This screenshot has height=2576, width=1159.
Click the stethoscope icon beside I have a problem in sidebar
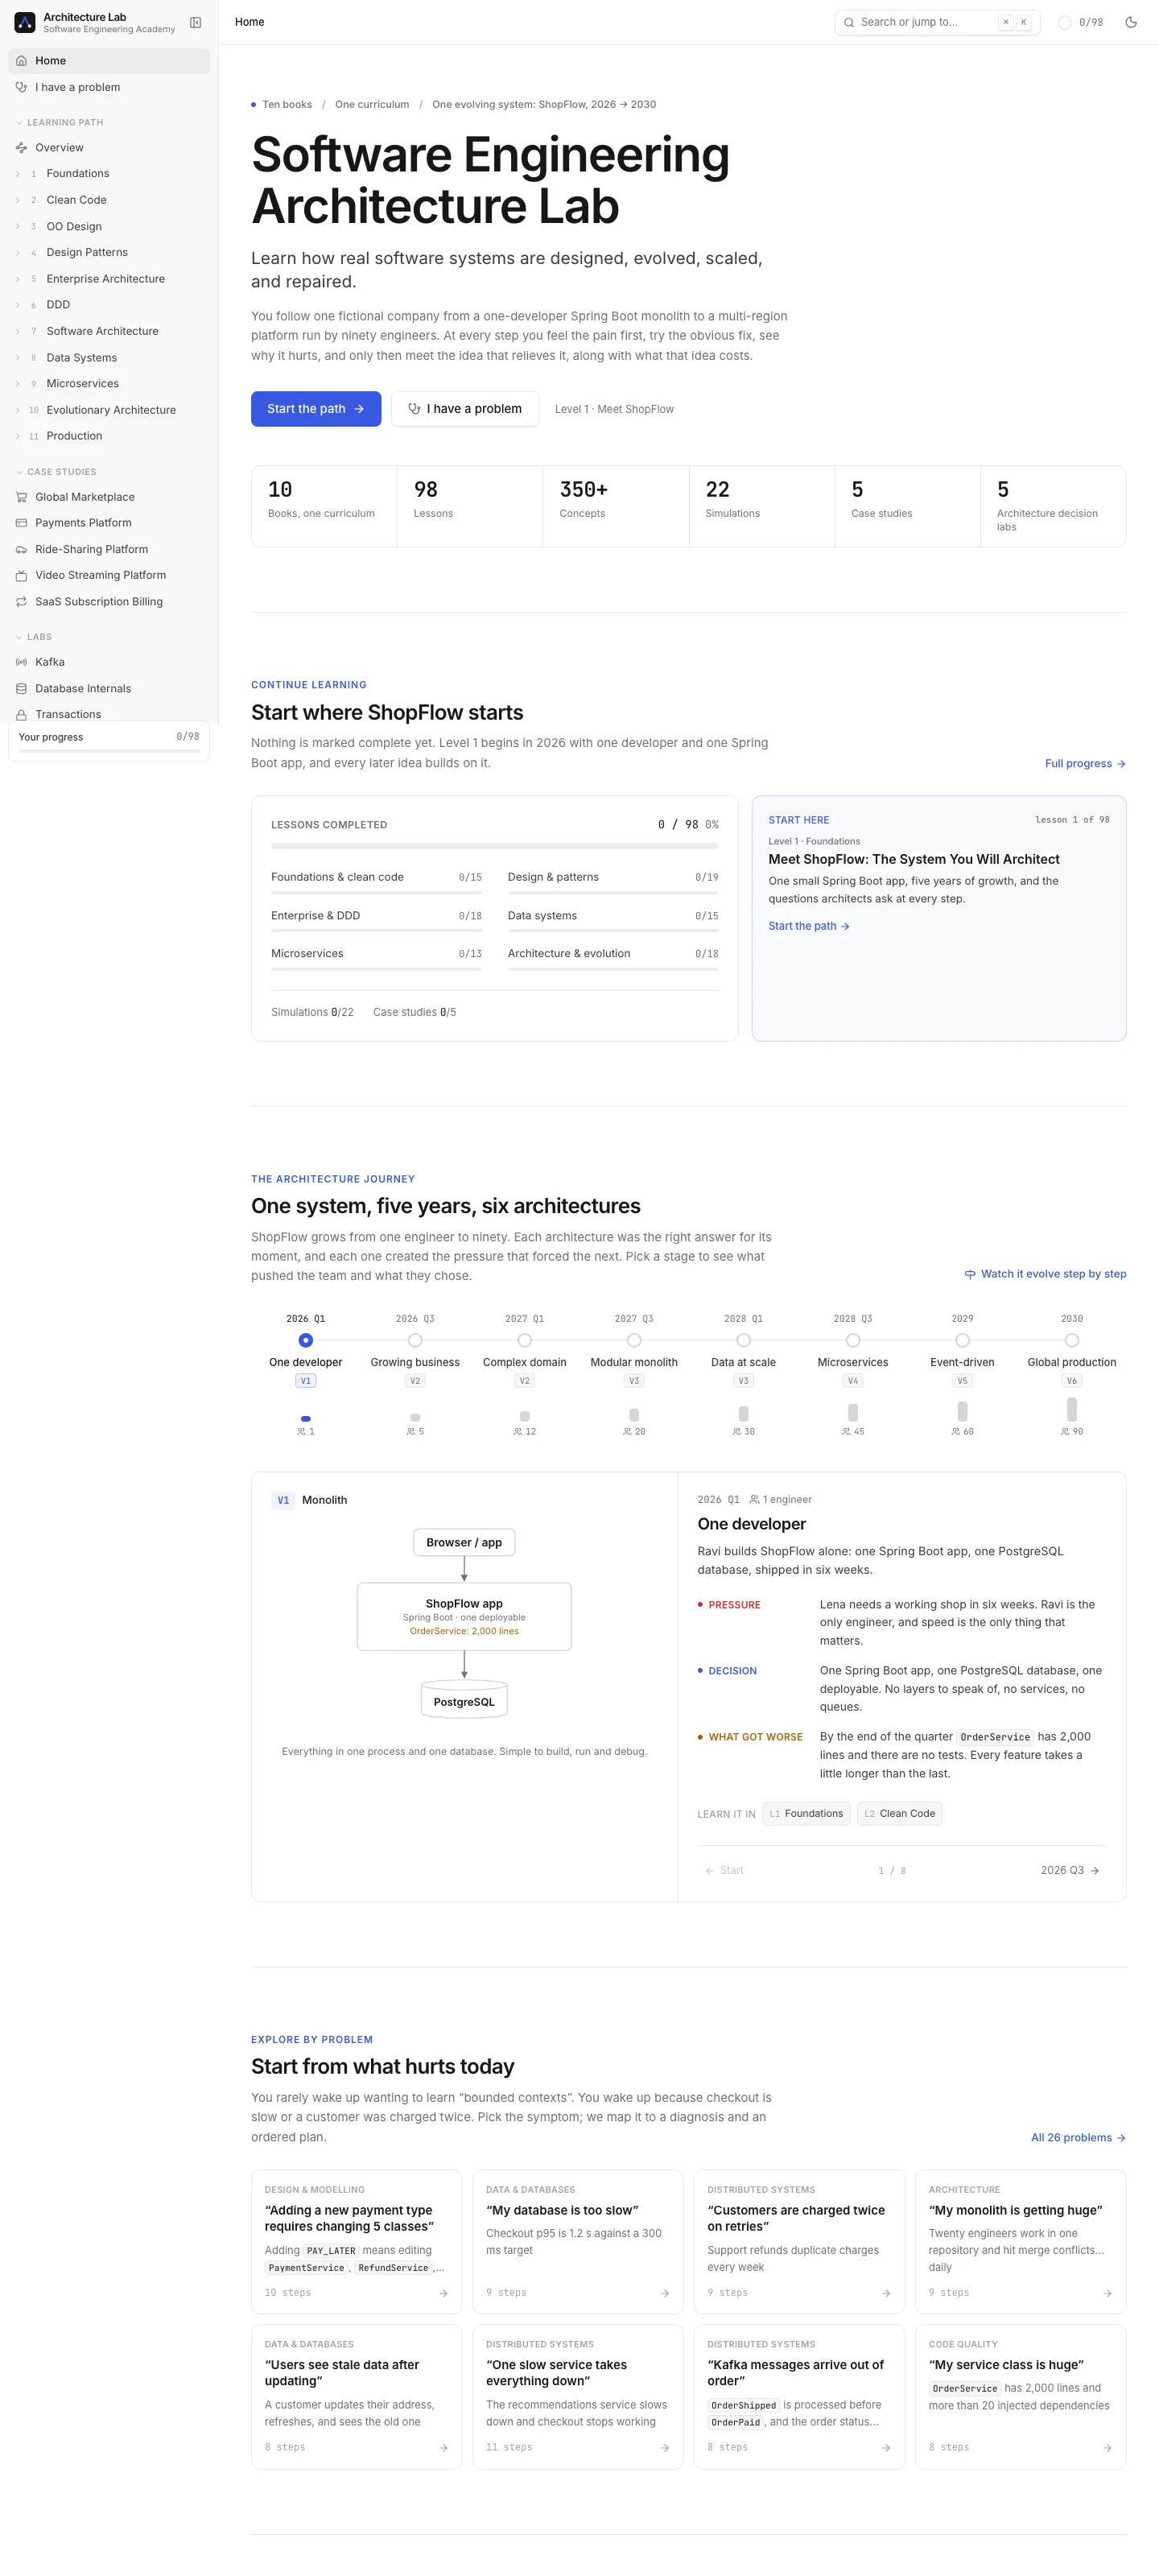point(21,87)
